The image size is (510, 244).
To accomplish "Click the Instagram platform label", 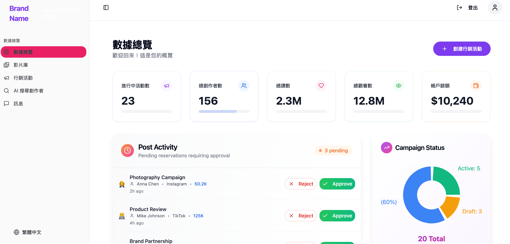I will pyautogui.click(x=177, y=184).
